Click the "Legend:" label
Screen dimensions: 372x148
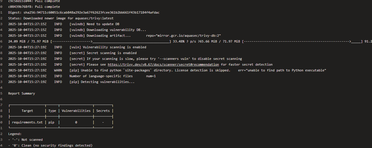15,134
